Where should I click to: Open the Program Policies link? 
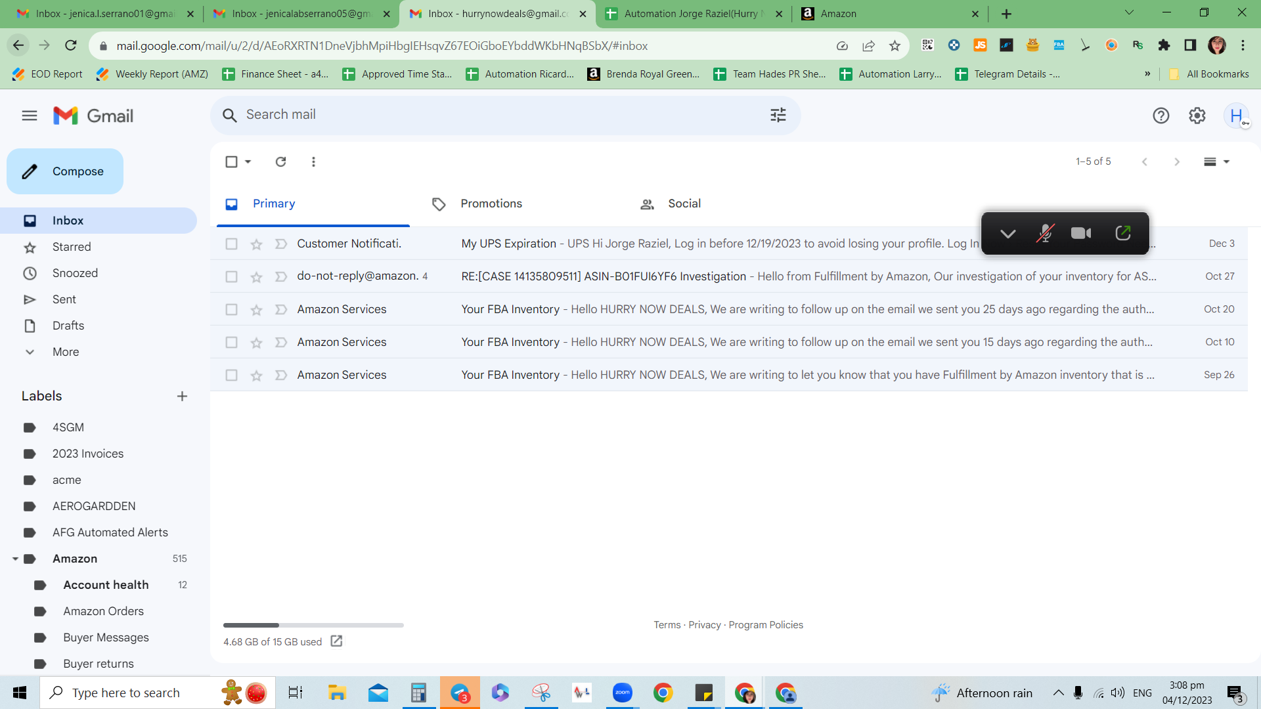pos(766,625)
